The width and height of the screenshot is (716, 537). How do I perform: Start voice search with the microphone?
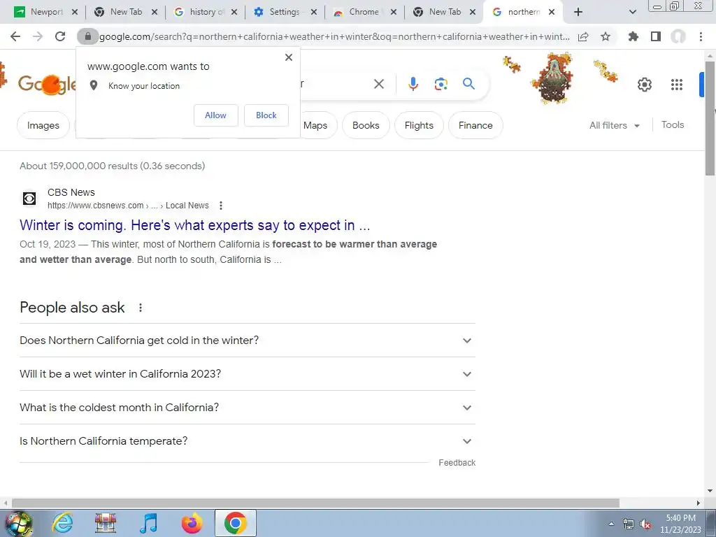(x=413, y=84)
